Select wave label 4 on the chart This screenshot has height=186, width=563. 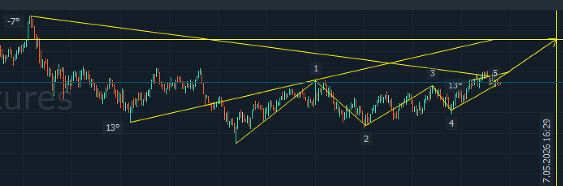point(451,123)
